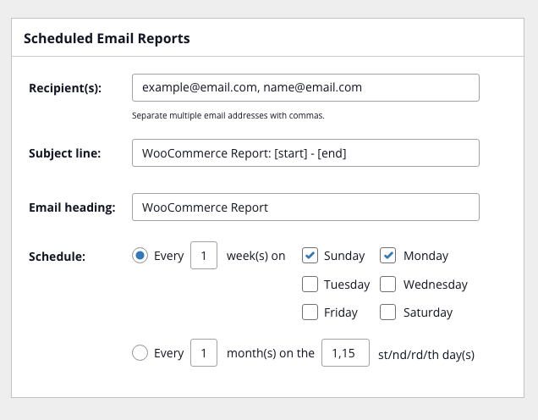The image size is (538, 420).
Task: Click the Recipient(s) email address field
Action: click(x=305, y=87)
